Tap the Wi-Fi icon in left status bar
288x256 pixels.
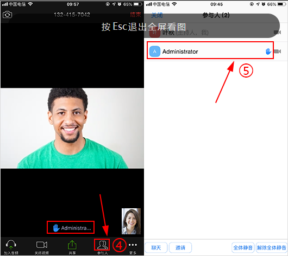(30, 4)
